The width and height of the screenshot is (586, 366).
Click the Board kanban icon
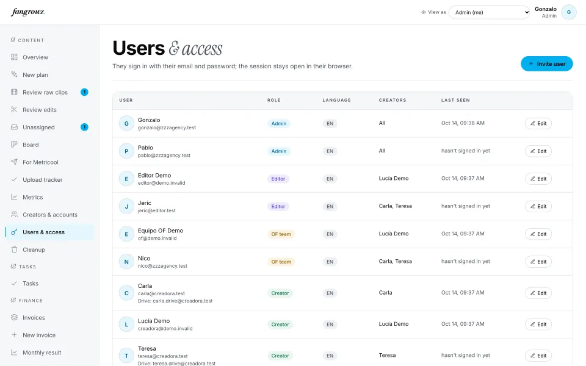[14, 145]
